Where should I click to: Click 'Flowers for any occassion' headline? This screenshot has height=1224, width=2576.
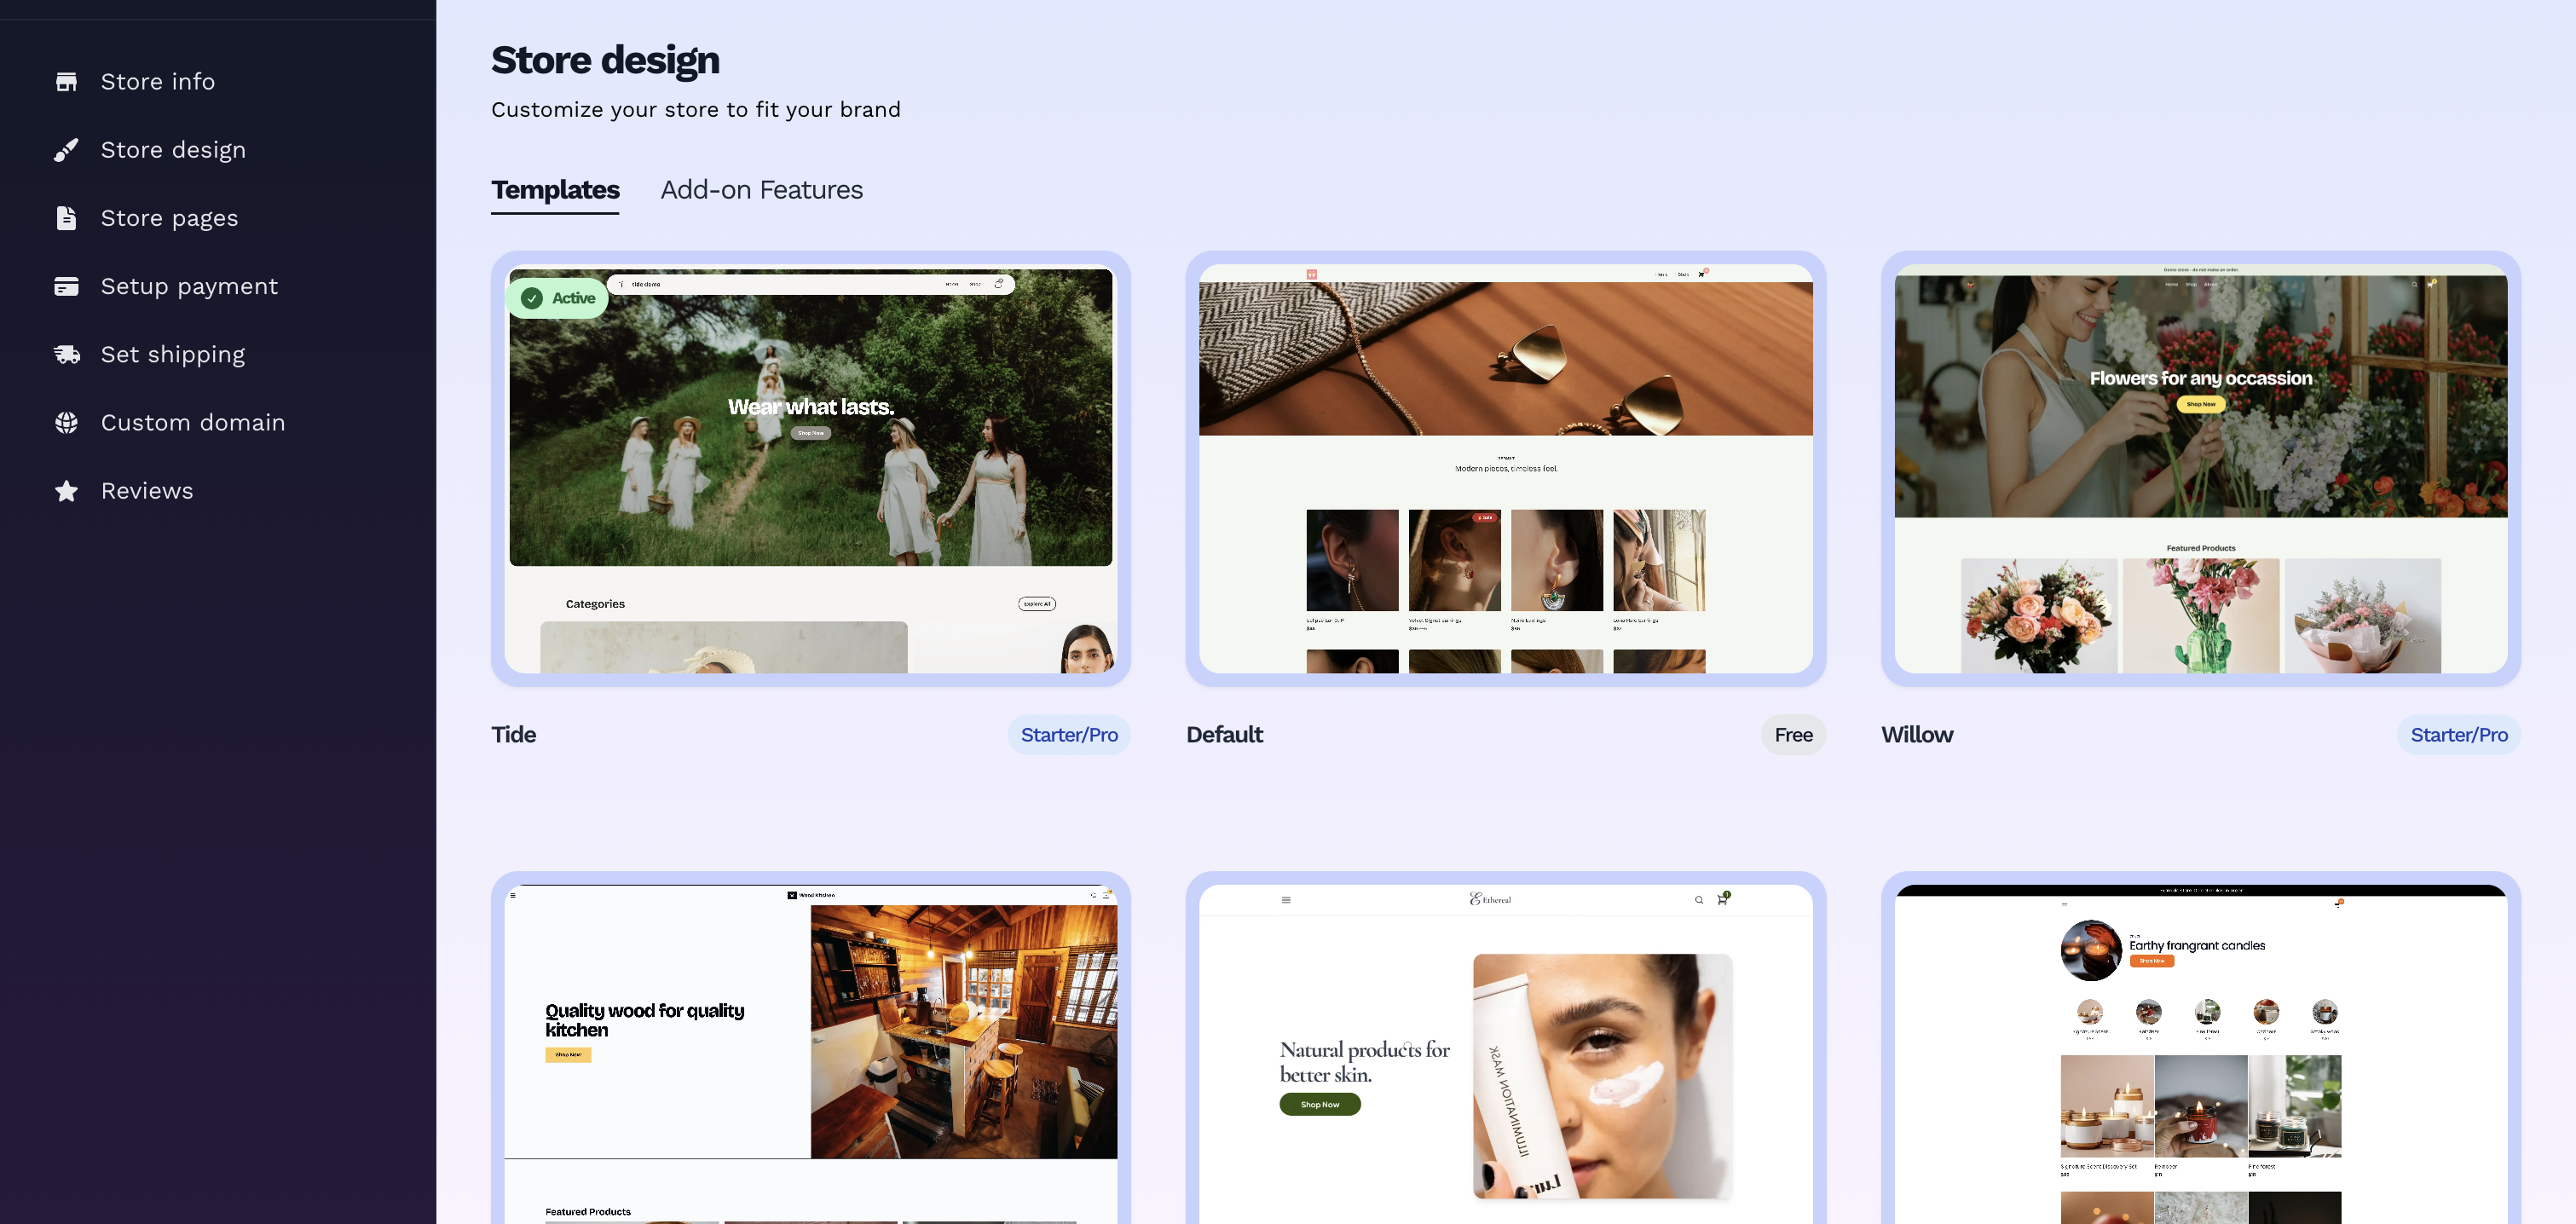tap(2200, 378)
